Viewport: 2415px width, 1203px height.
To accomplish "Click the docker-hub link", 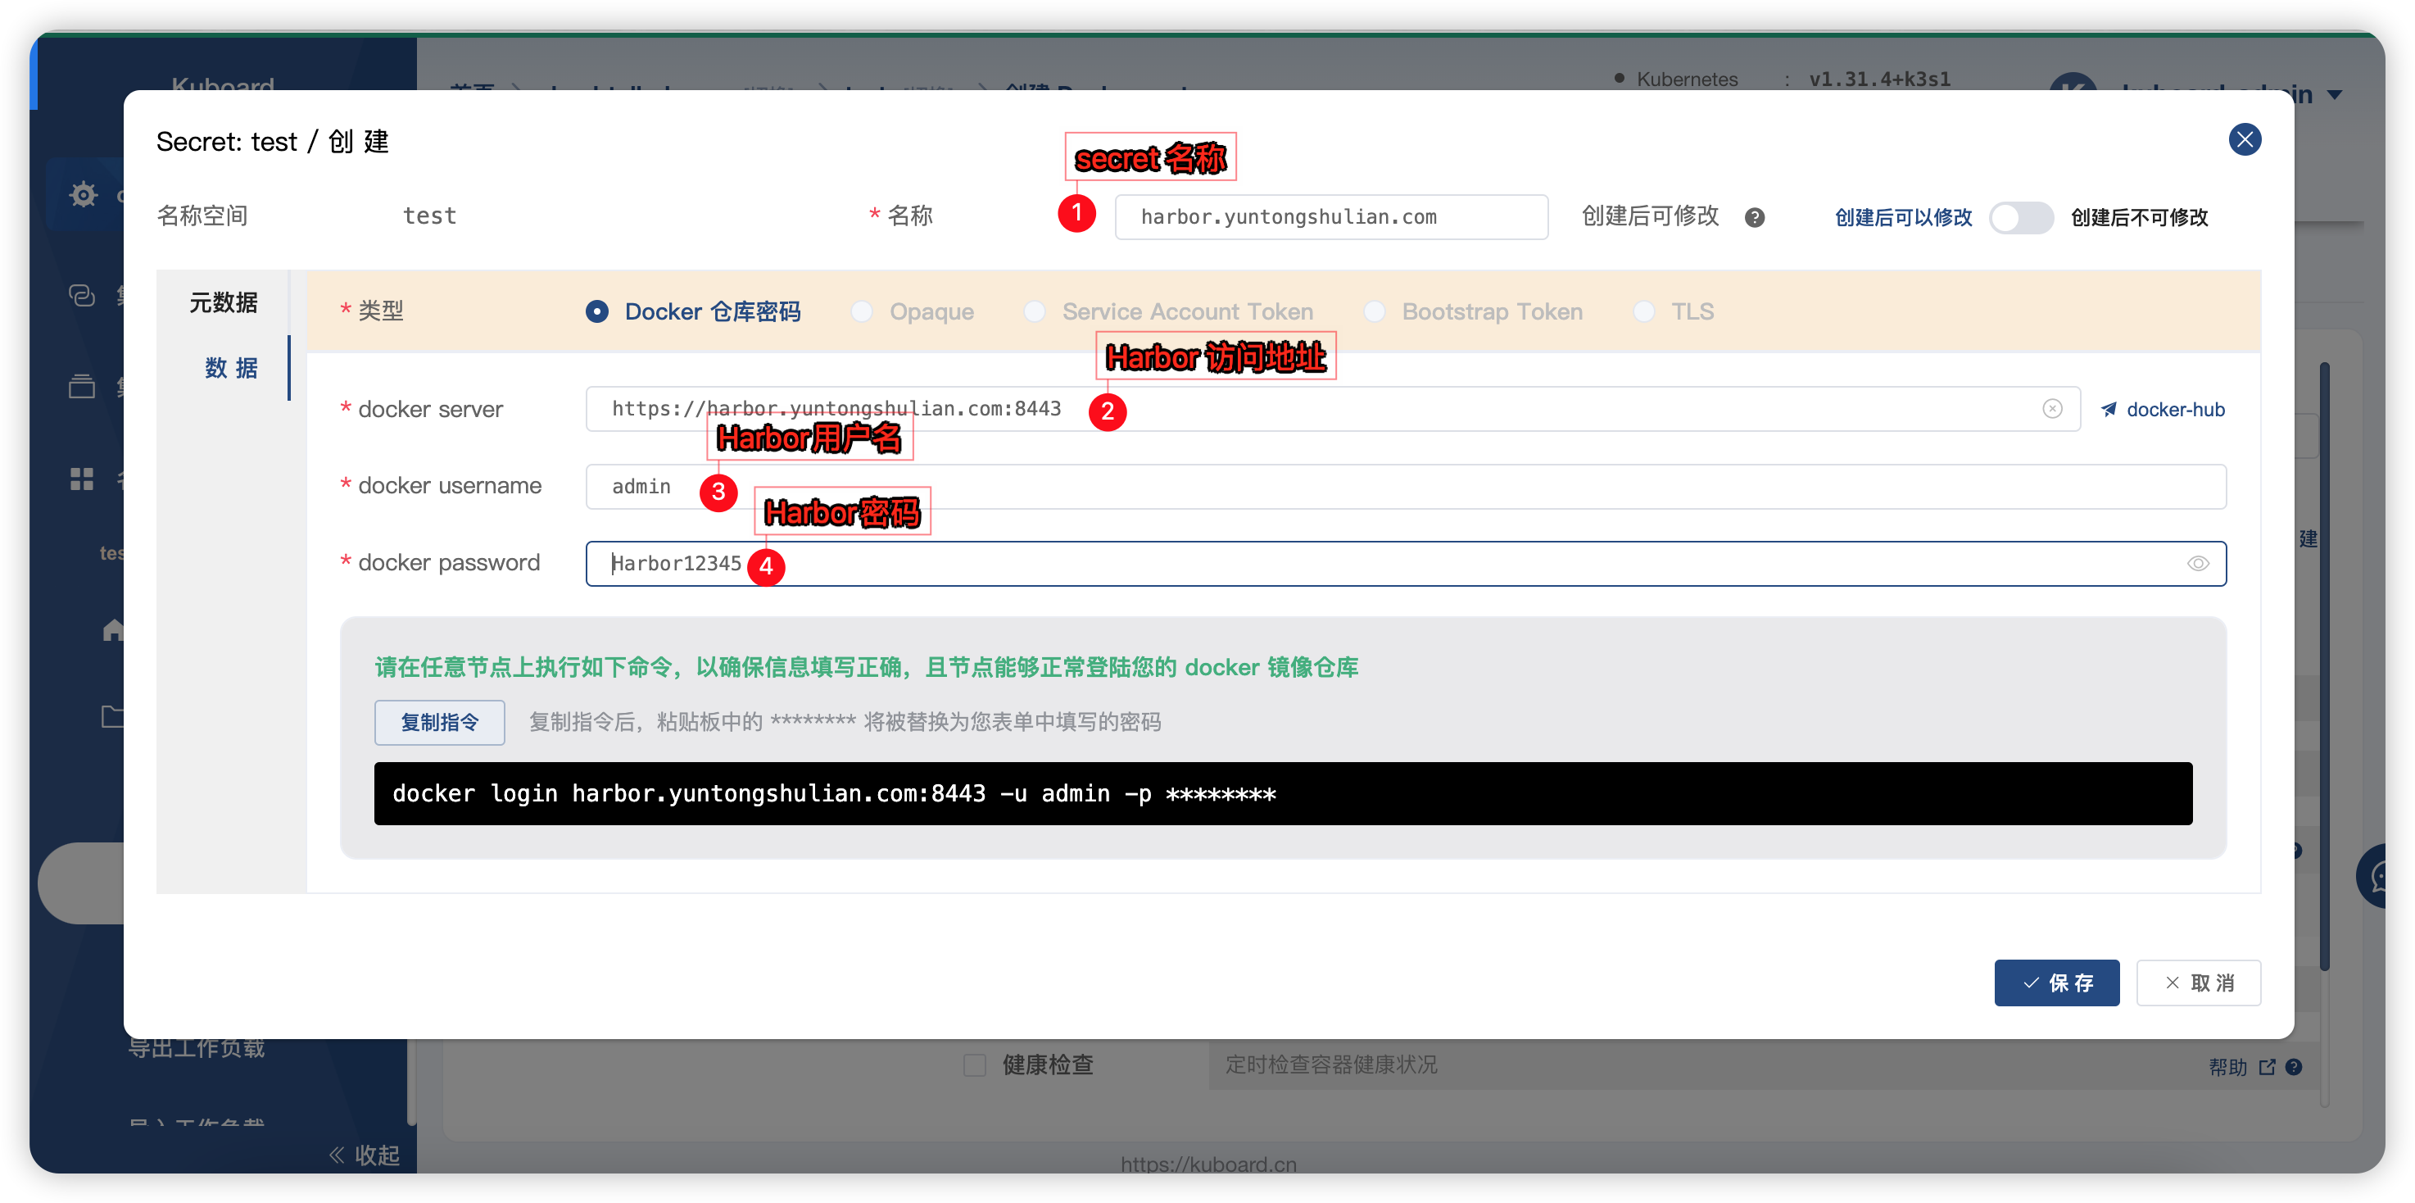I will tap(2163, 410).
